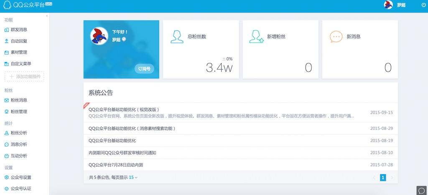Click the 新增粉丝 person-arrow icon
Screen dimensions: 428x195
coord(256,37)
